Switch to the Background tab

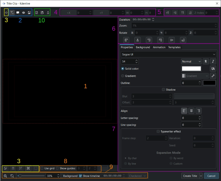pyautogui.click(x=143, y=47)
